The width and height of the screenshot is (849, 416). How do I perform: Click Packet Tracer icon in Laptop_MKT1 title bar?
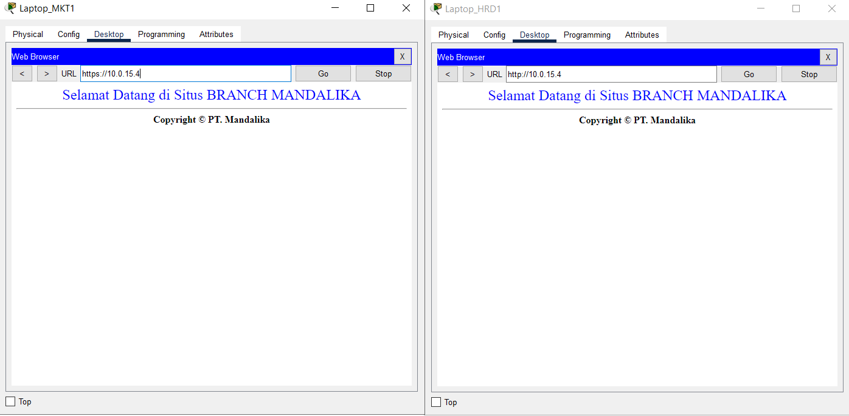(10, 9)
